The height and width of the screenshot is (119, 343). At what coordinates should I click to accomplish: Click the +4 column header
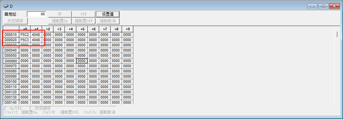point(70,29)
